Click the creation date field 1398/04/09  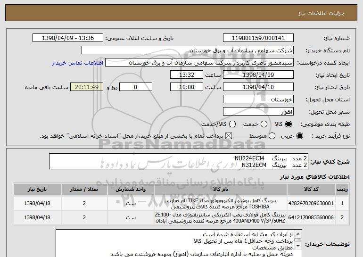pos(258,75)
